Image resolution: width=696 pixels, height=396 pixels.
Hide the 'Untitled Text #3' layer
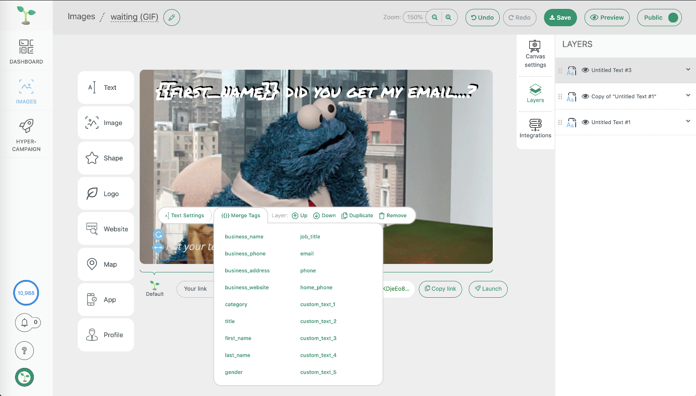point(585,70)
